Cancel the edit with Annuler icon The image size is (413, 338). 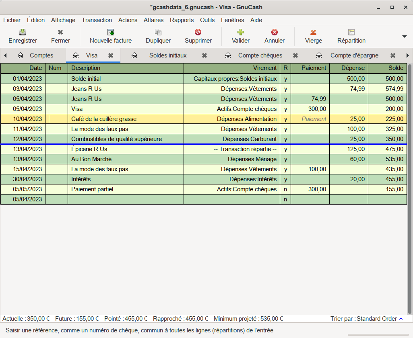click(274, 33)
